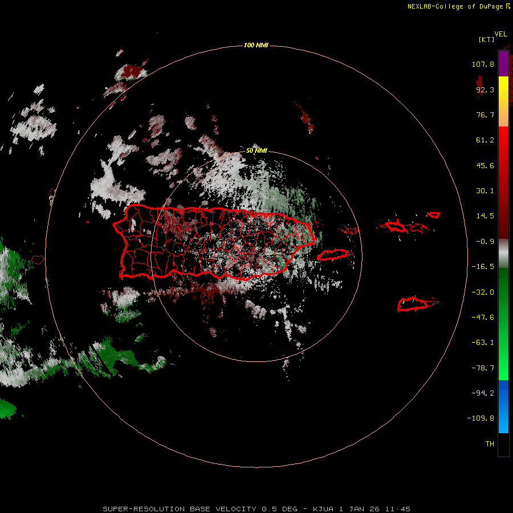Click the Vieques island outline east of Puerto Rico
513x513 pixels.
333,255
